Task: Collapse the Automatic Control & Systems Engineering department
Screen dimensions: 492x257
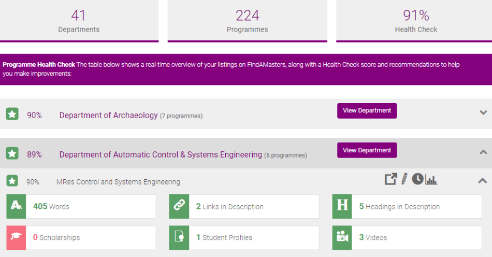Action: pos(483,152)
